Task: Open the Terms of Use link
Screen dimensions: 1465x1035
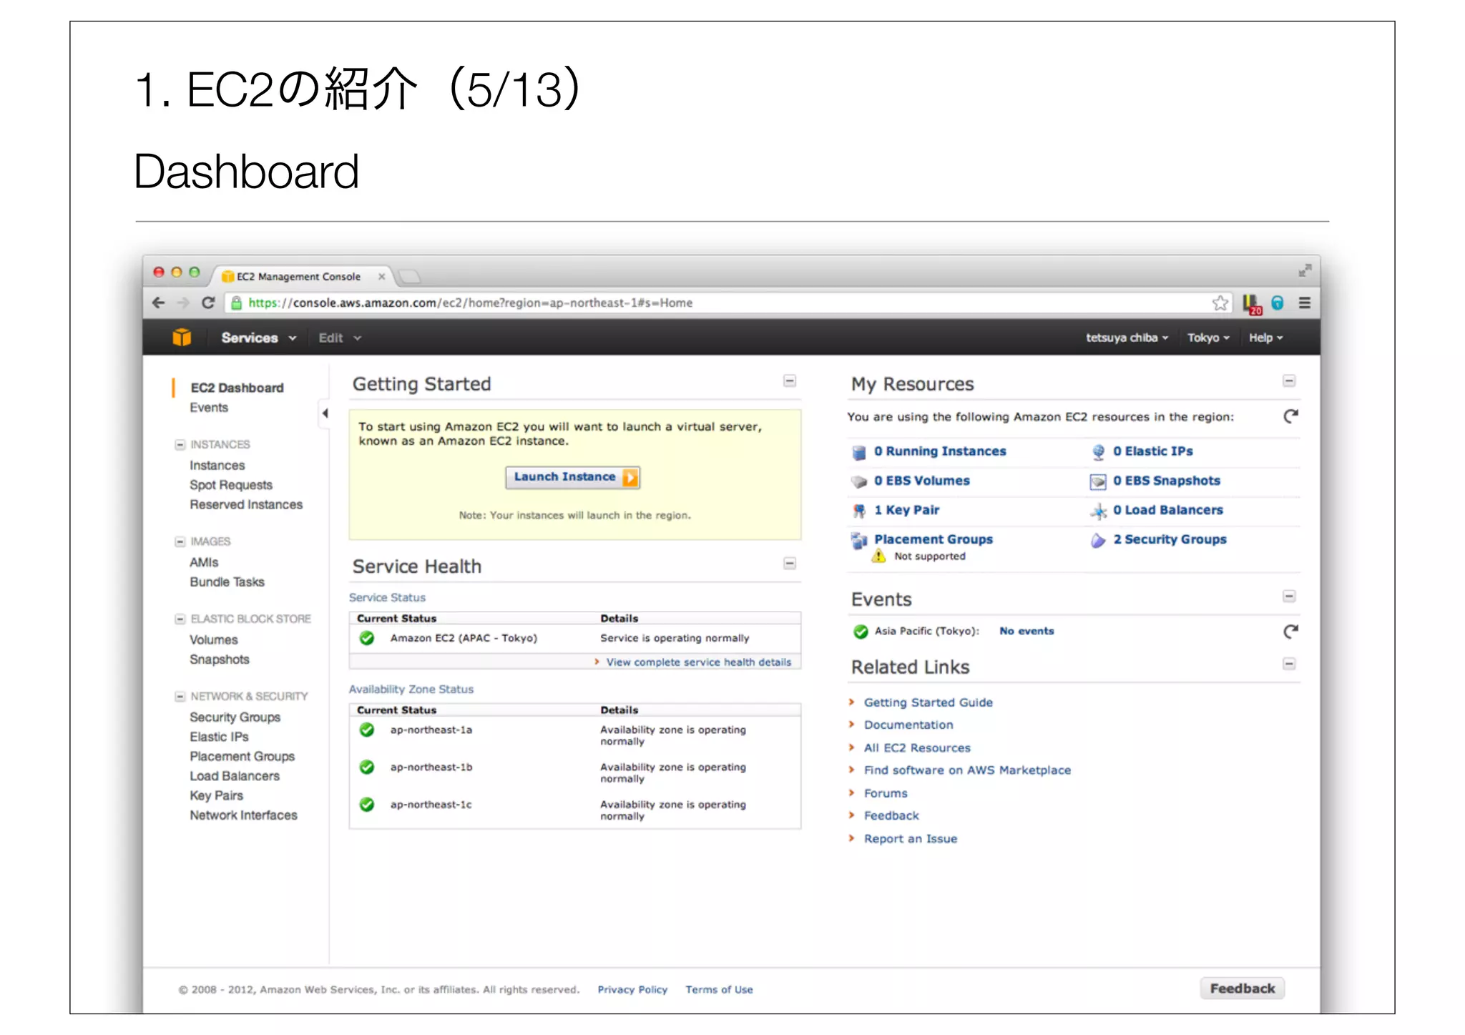Action: click(x=719, y=990)
